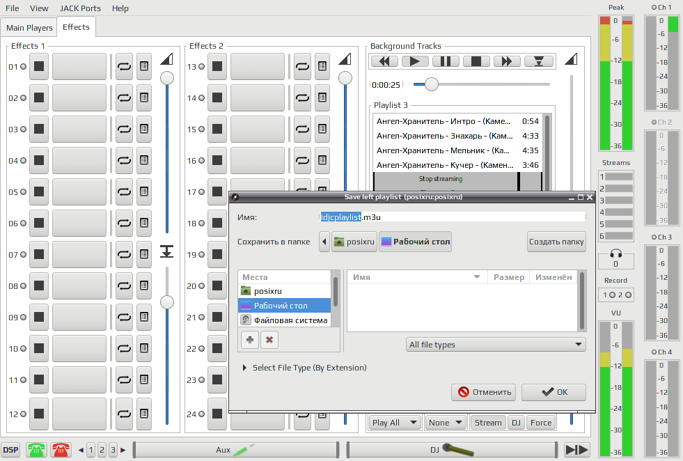The width and height of the screenshot is (683, 461).
Task: Start playback in Background Tracks
Action: [x=415, y=61]
